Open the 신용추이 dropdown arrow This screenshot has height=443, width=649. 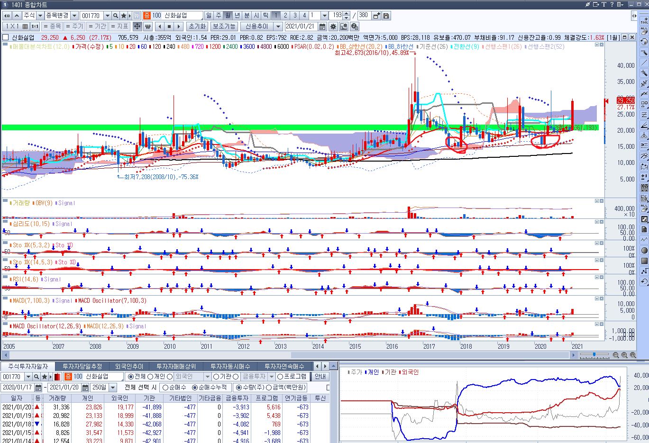tap(278, 27)
